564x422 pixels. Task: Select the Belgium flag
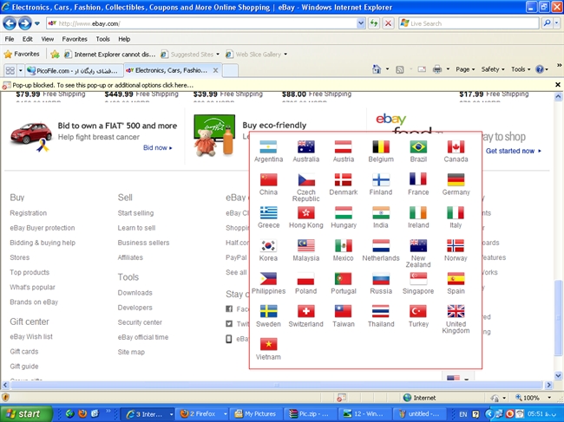pos(381,147)
